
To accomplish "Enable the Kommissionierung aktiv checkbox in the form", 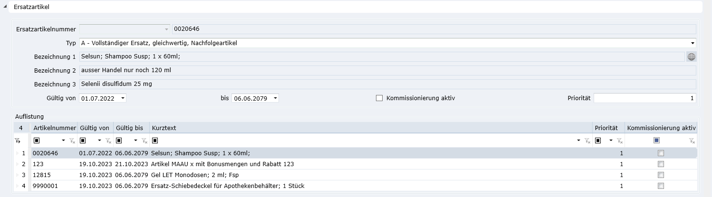I will (379, 98).
